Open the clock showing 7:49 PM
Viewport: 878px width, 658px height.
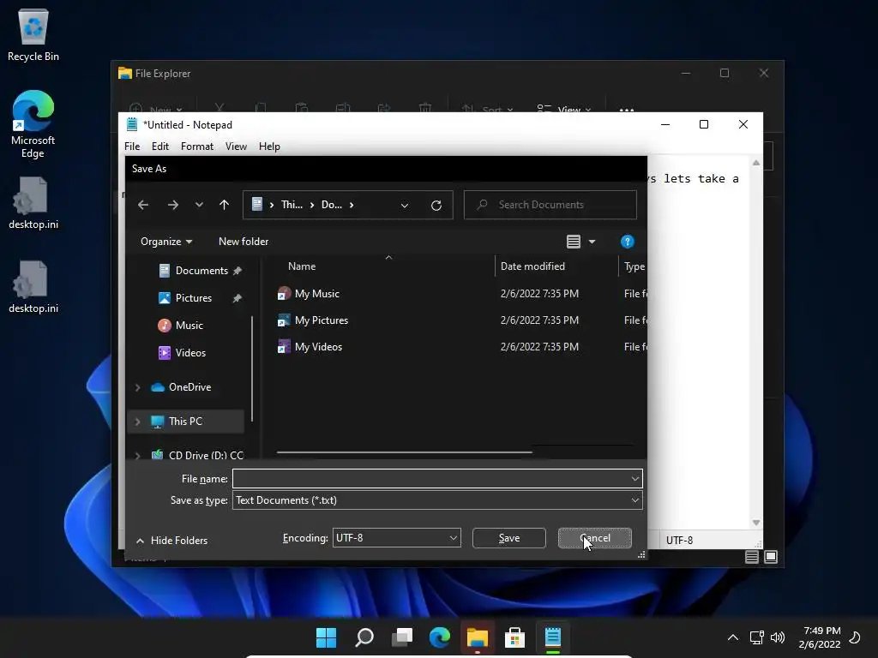[x=820, y=637]
